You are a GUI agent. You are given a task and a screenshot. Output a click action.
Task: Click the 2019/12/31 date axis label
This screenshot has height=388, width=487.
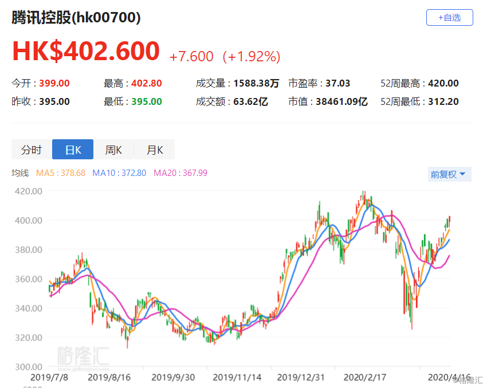301,378
